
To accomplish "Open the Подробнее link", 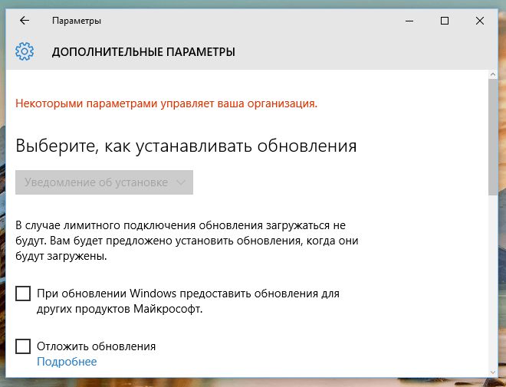I will tap(67, 362).
